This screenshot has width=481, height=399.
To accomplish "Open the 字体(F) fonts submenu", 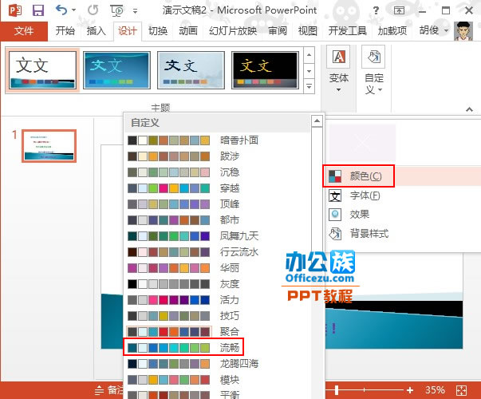I will pyautogui.click(x=402, y=196).
